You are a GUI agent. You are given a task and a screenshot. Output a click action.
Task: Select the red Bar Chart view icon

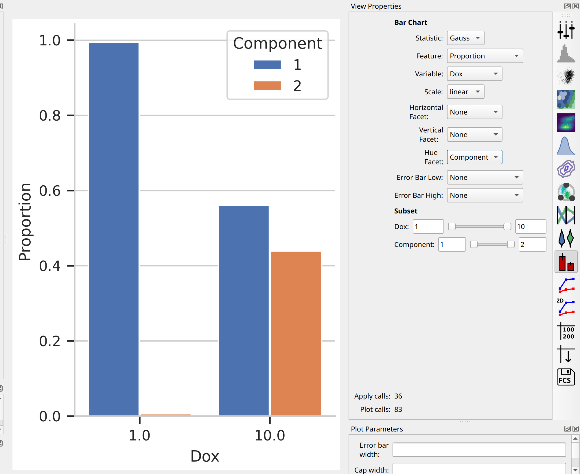[566, 262]
